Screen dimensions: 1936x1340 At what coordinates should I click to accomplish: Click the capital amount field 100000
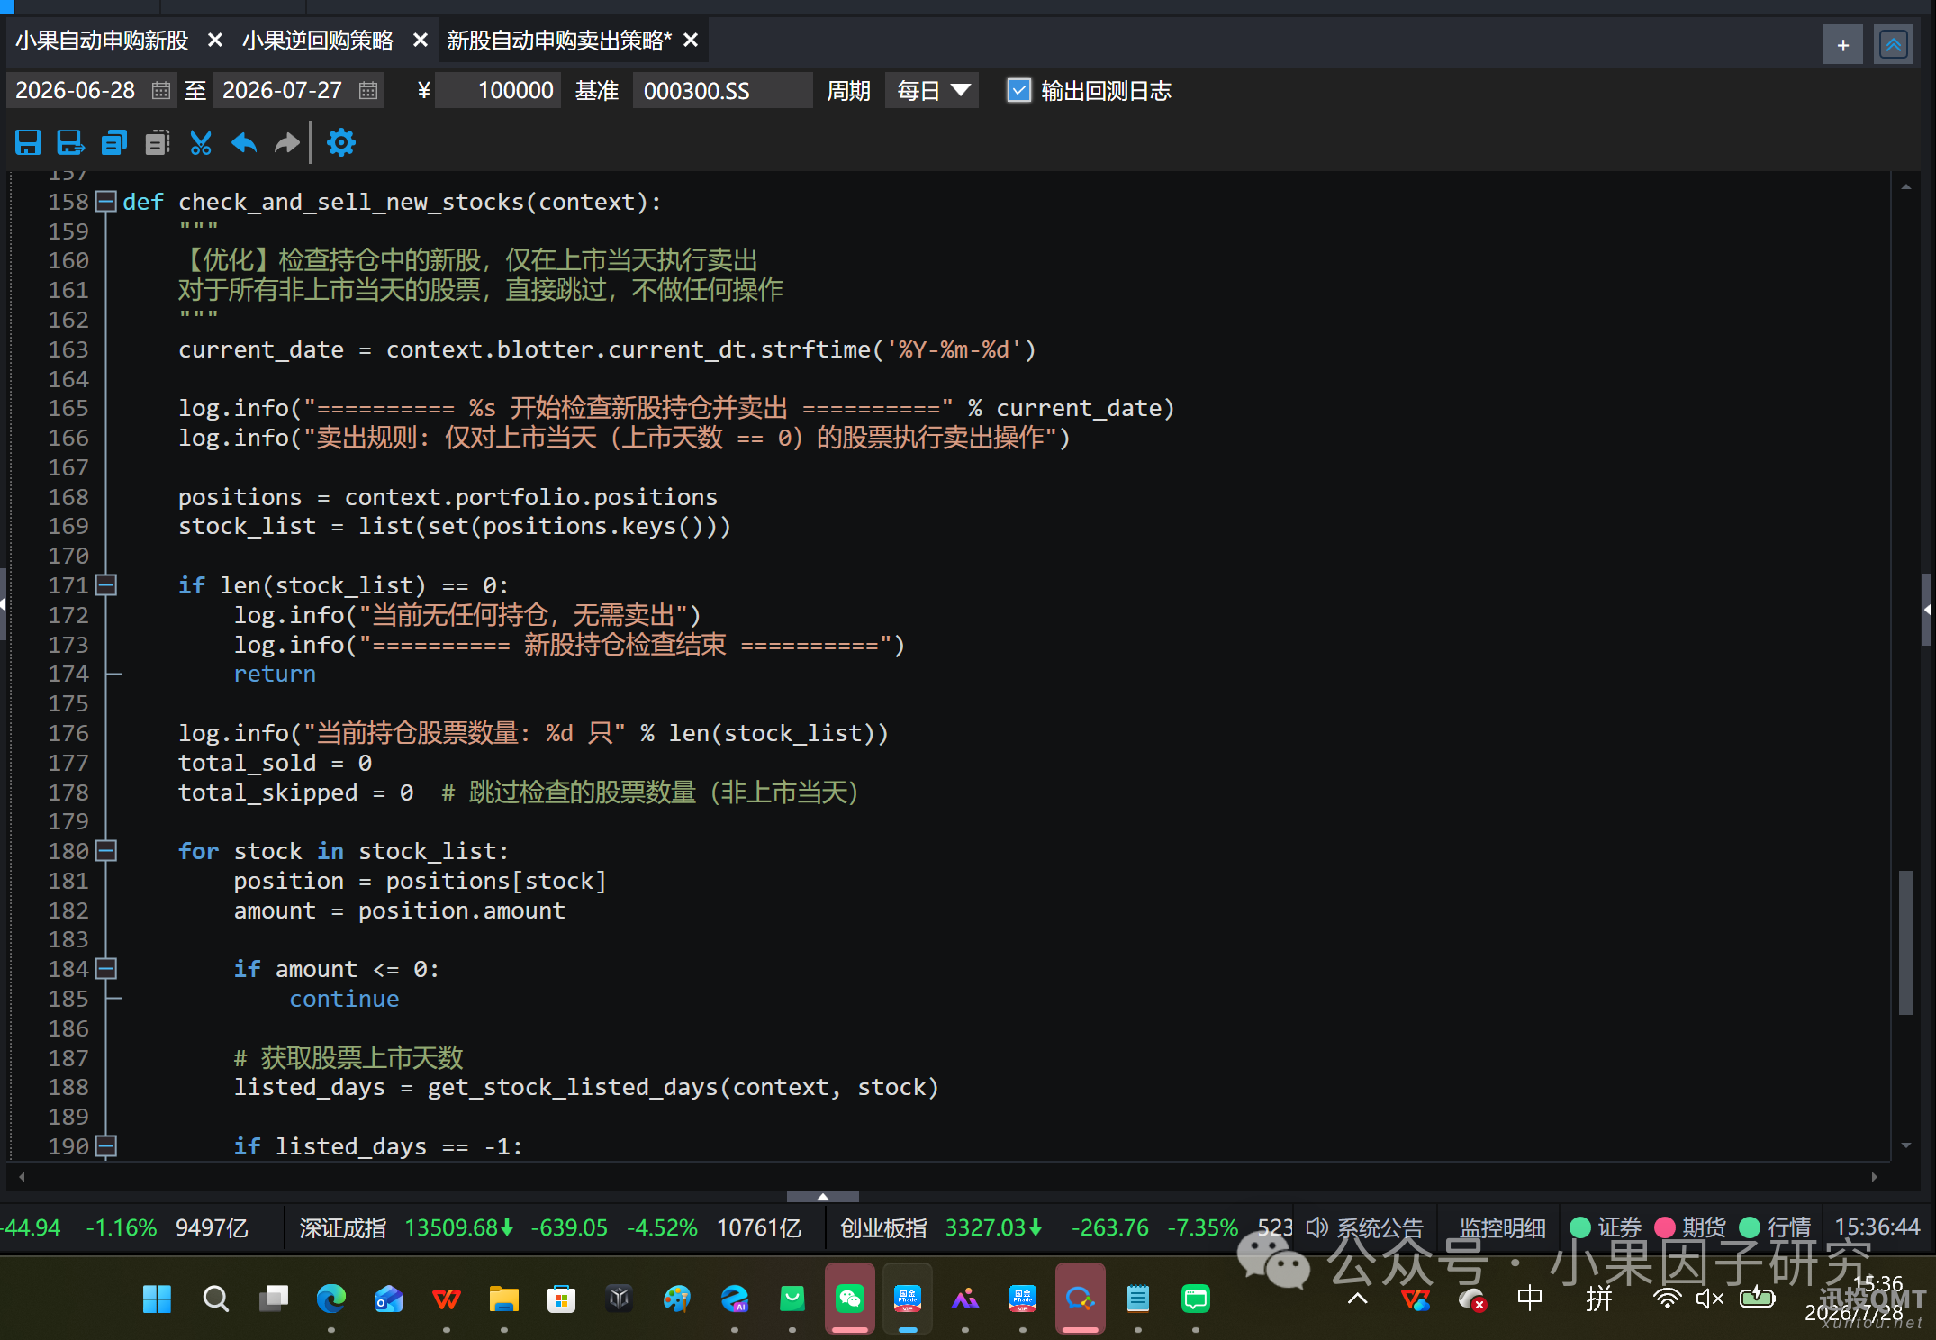tap(498, 90)
